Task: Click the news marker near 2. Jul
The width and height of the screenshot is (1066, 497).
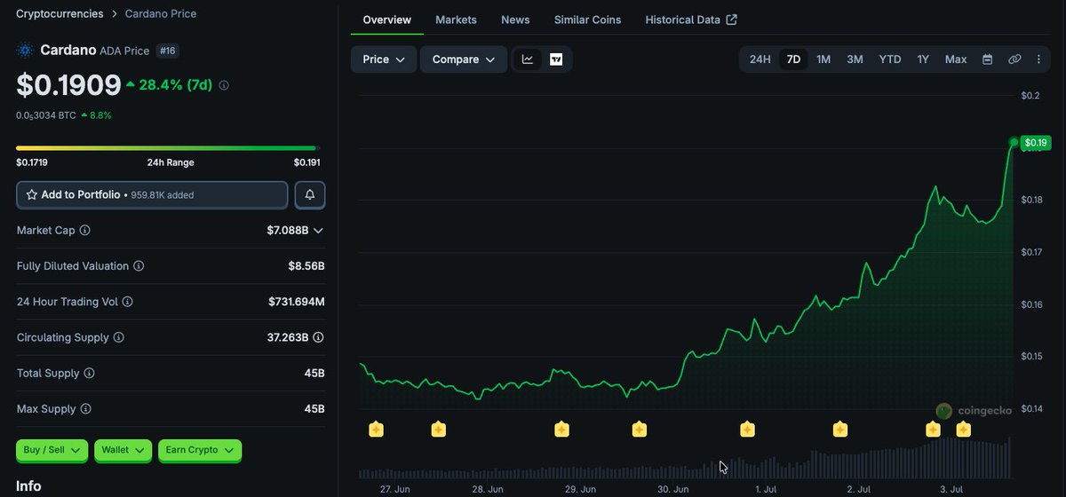Action: [x=840, y=430]
